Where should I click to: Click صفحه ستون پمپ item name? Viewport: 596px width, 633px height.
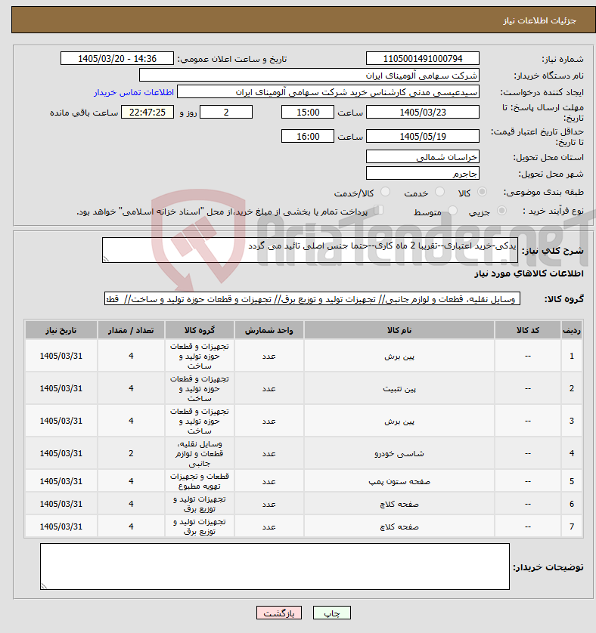pos(399,481)
